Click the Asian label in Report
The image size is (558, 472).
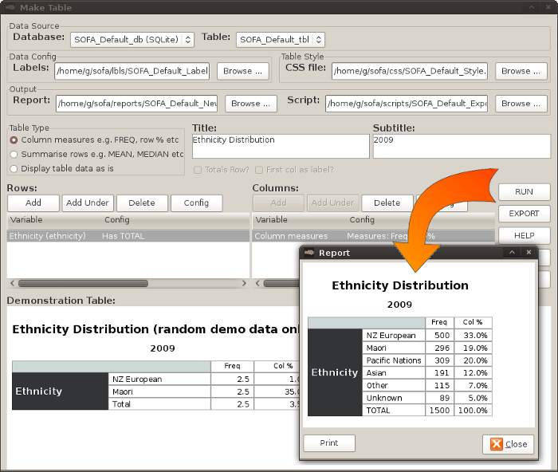pyautogui.click(x=376, y=373)
